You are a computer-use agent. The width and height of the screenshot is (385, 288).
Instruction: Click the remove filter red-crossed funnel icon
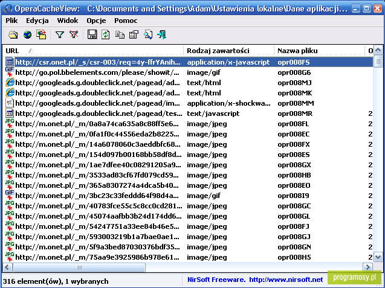(74, 34)
